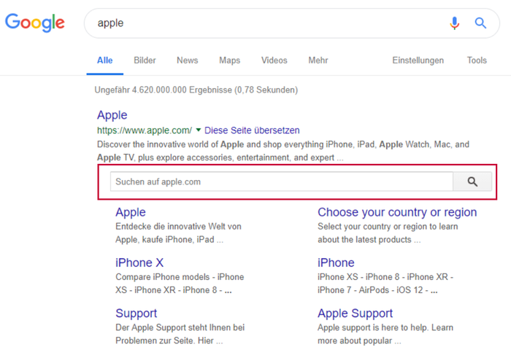Open the Support sitelink

pos(137,313)
